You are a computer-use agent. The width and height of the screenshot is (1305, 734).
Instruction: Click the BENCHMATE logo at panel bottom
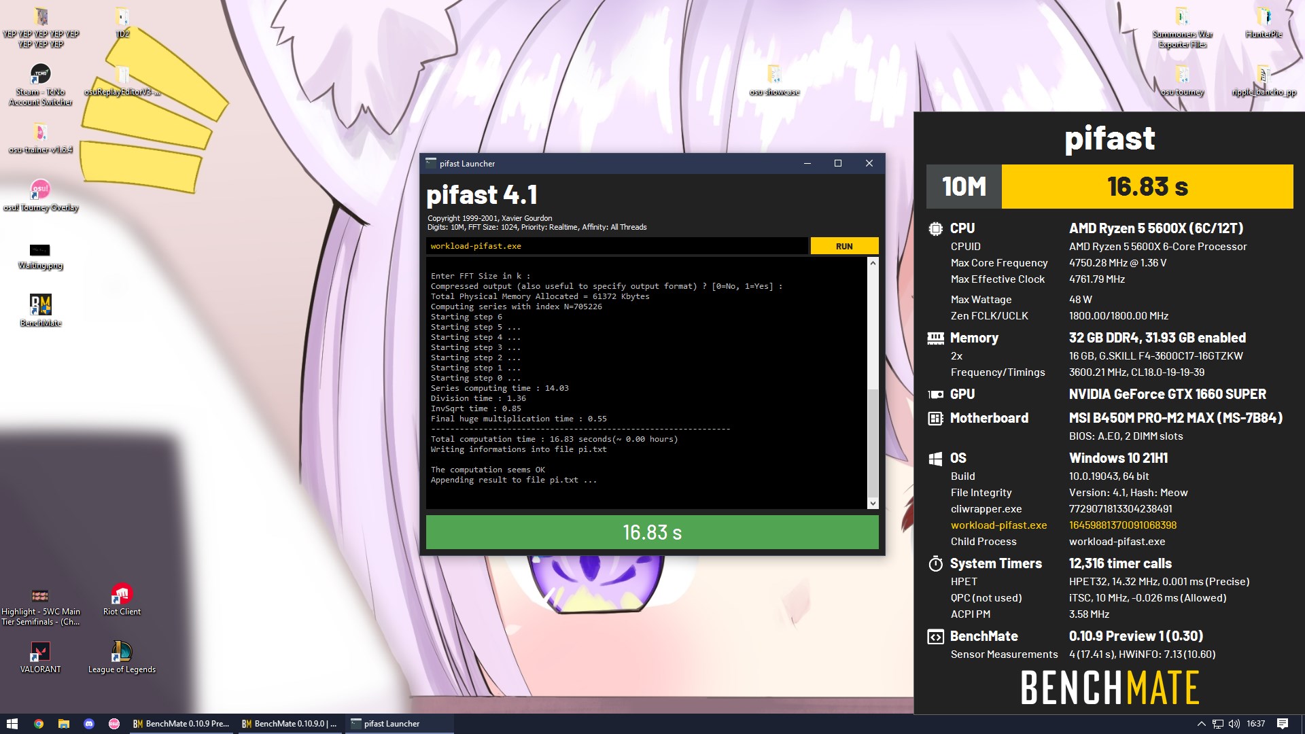pyautogui.click(x=1110, y=687)
